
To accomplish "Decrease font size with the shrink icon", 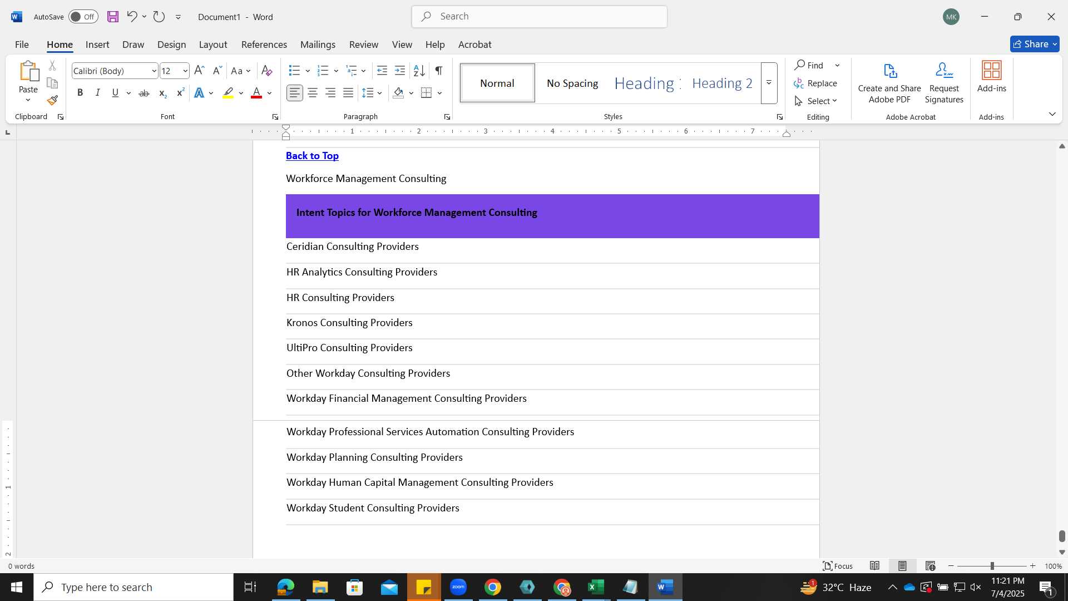I will tap(217, 71).
